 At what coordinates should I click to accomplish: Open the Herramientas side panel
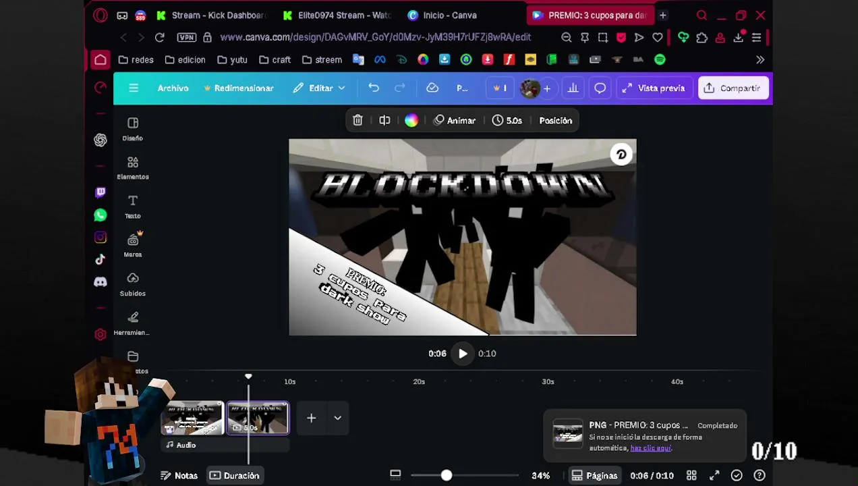pos(133,323)
